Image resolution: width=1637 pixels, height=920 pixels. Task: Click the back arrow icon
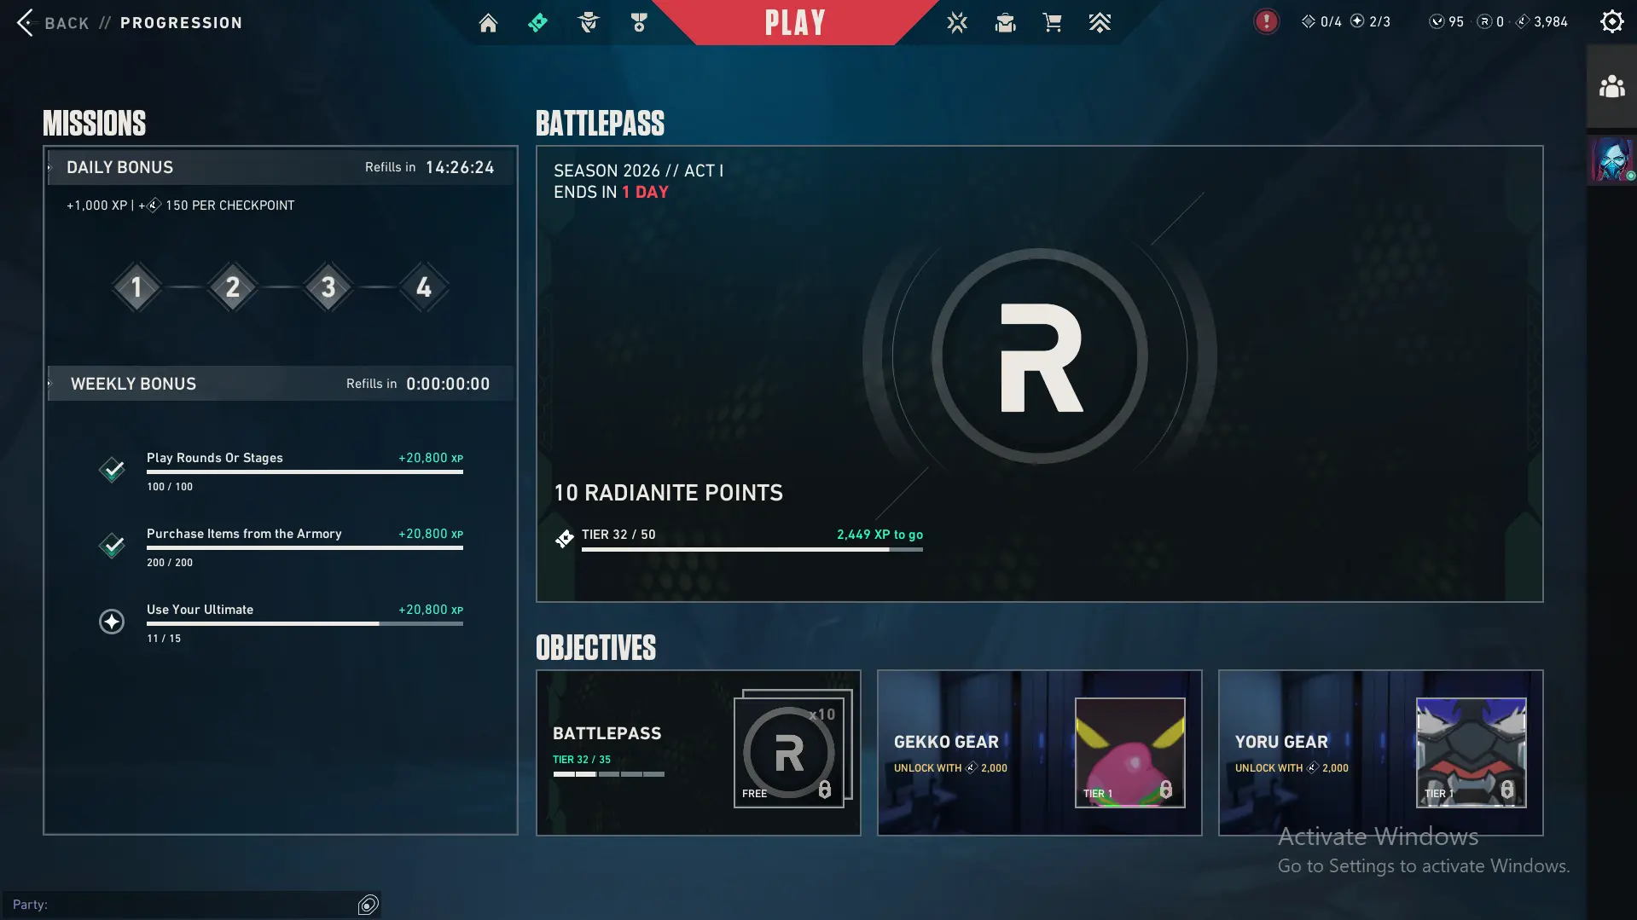(25, 23)
